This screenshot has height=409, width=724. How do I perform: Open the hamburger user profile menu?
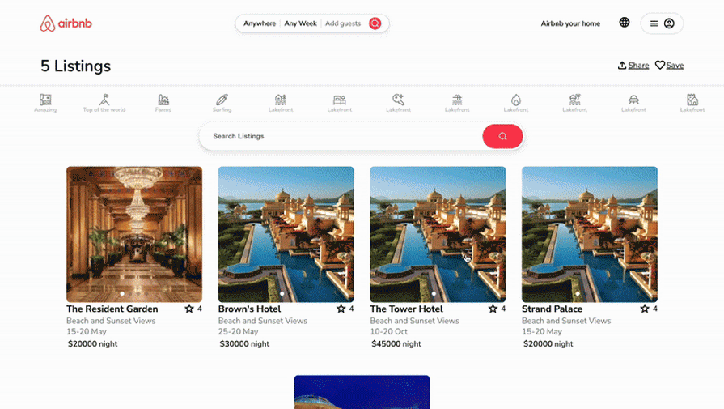662,23
